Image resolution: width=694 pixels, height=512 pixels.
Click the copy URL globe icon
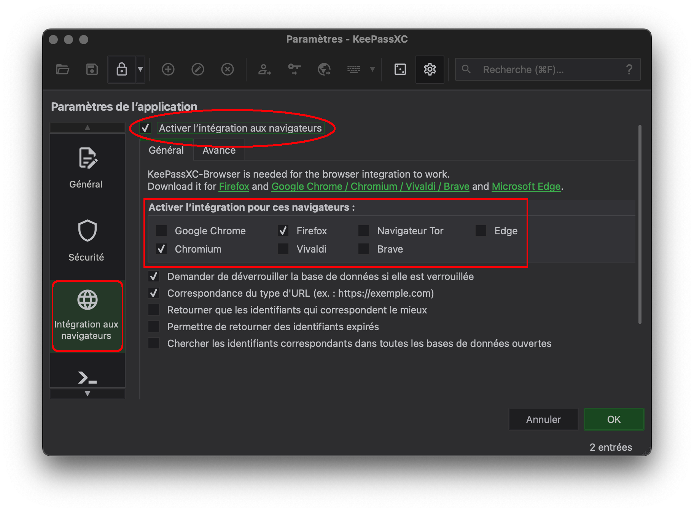pyautogui.click(x=324, y=69)
